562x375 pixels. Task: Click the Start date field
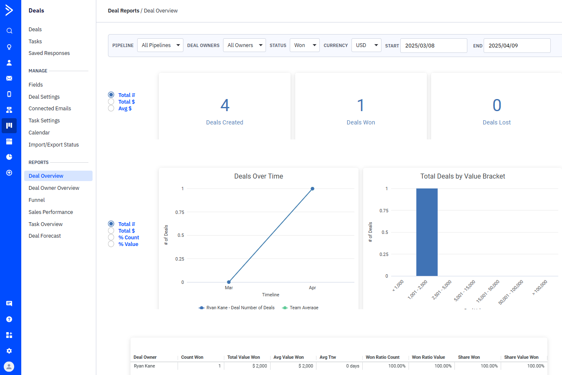434,45
